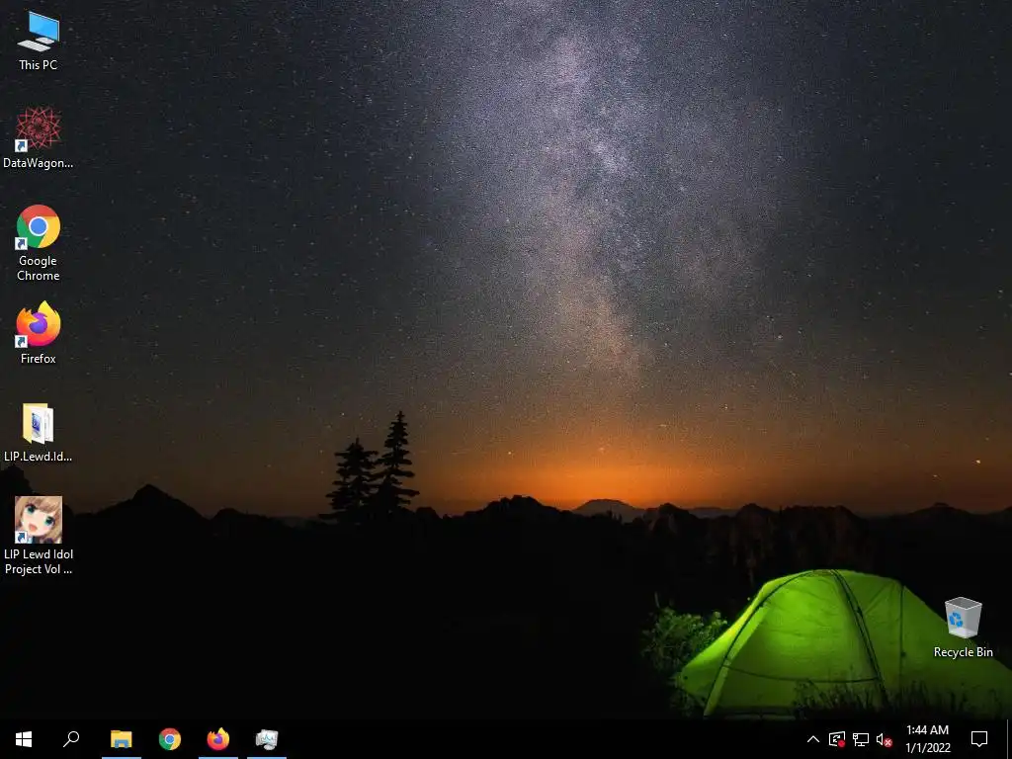Open the Action Center notifications

point(979,739)
